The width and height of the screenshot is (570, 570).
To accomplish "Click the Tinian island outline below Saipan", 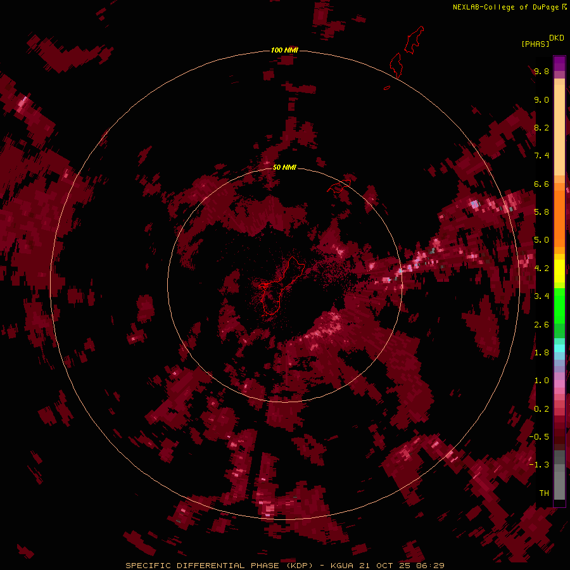I will point(396,65).
